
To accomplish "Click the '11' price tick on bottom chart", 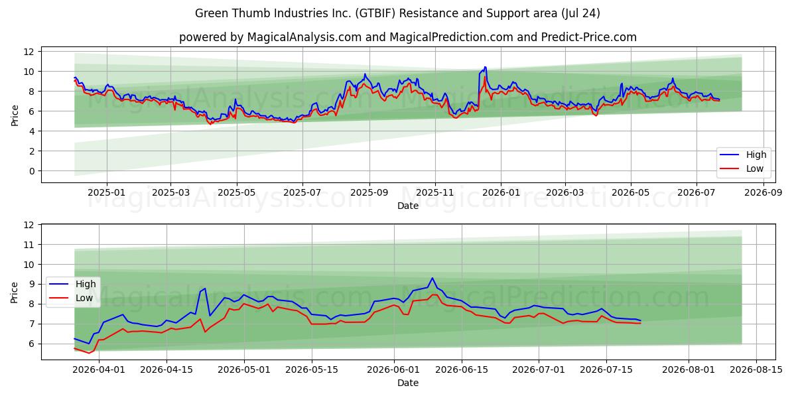I will (29, 245).
